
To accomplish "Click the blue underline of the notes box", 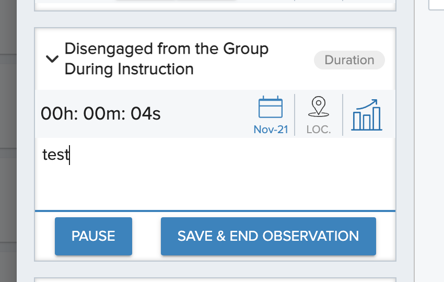I will point(215,211).
